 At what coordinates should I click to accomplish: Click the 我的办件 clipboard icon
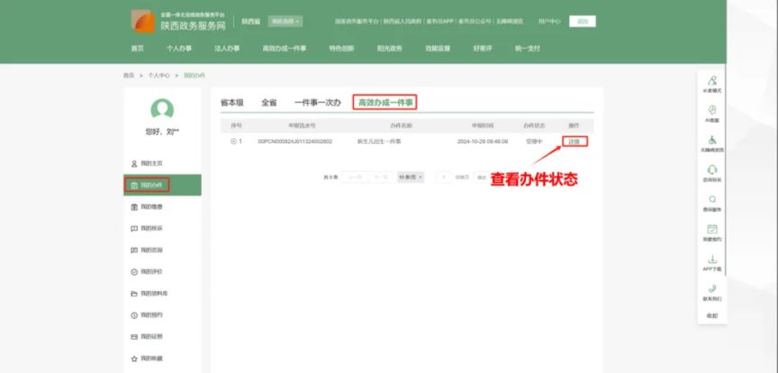[134, 186]
